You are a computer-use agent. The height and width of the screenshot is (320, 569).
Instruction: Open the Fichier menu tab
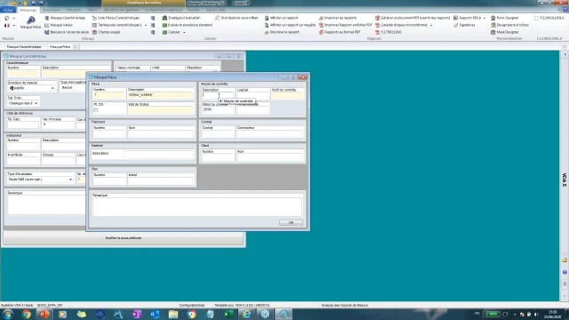point(8,10)
